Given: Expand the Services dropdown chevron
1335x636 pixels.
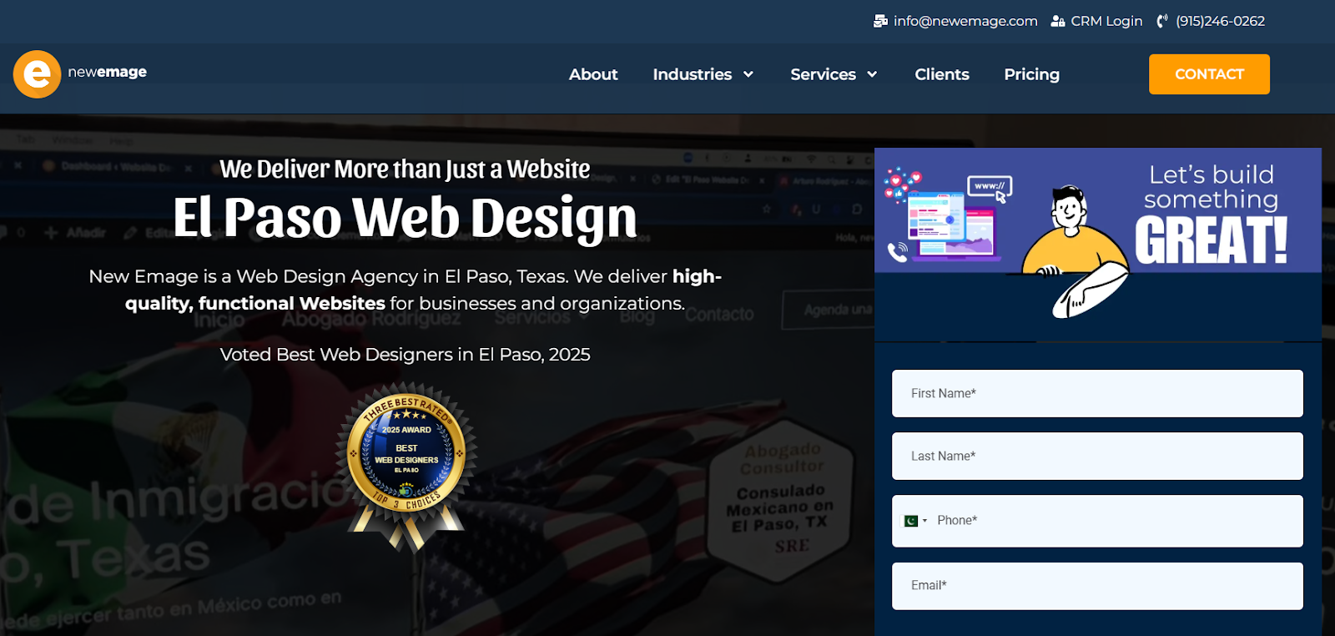Looking at the screenshot, I should (872, 74).
